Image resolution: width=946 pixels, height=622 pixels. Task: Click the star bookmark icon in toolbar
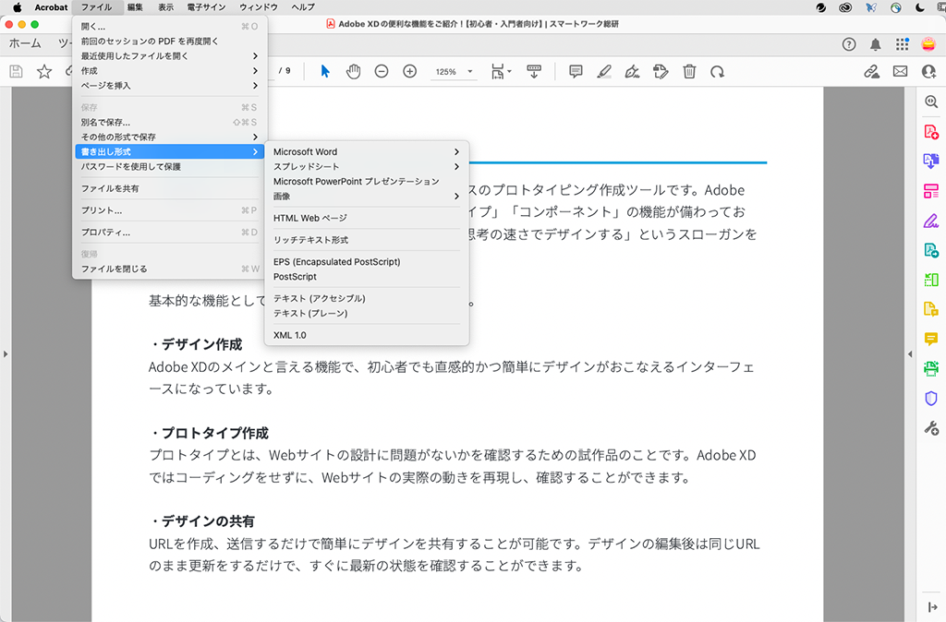click(x=44, y=72)
